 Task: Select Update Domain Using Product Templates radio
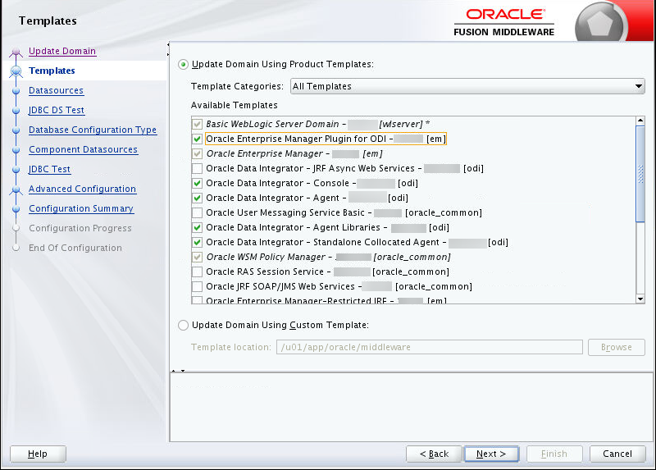pyautogui.click(x=183, y=65)
